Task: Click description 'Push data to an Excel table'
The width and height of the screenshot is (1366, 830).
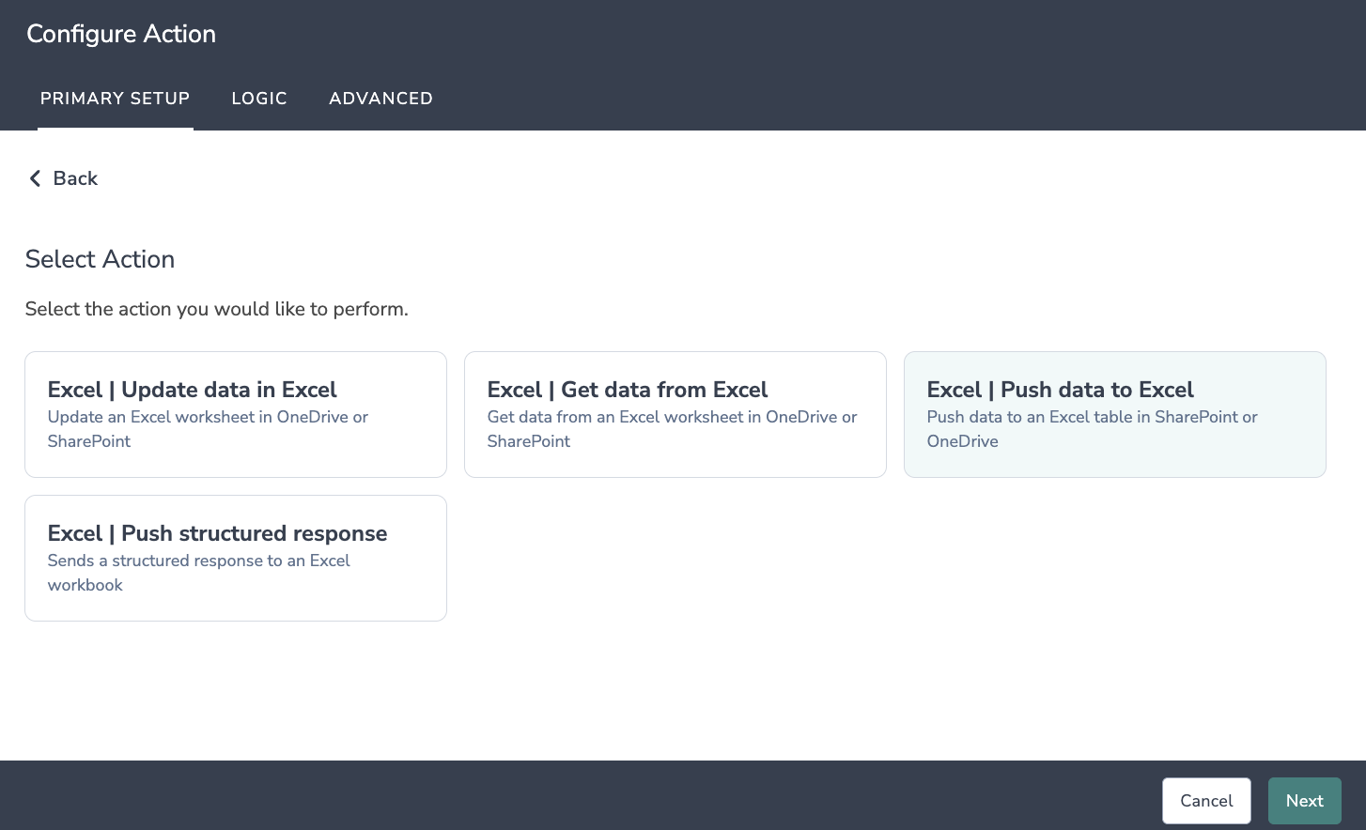Action: (x=1092, y=417)
